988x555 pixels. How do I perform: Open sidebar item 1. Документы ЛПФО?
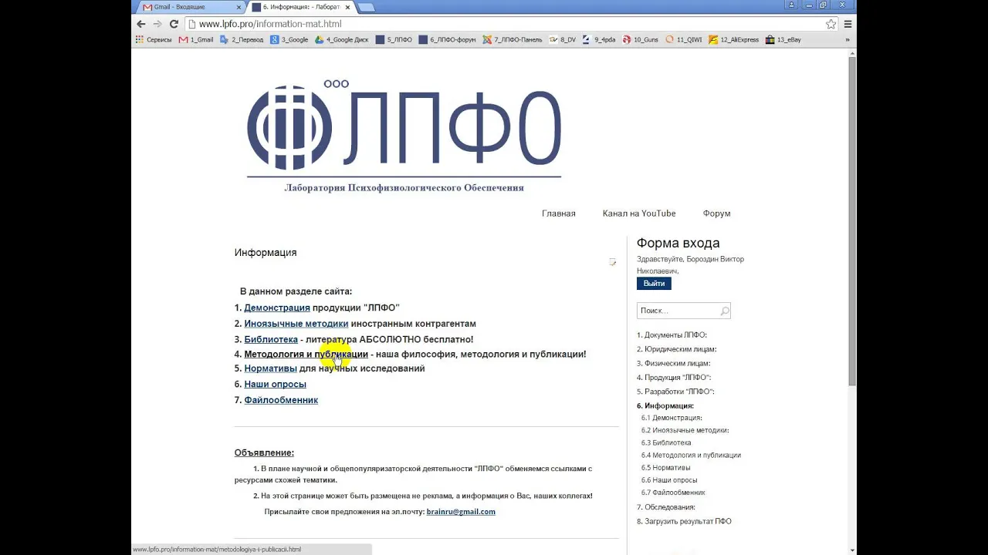[672, 335]
